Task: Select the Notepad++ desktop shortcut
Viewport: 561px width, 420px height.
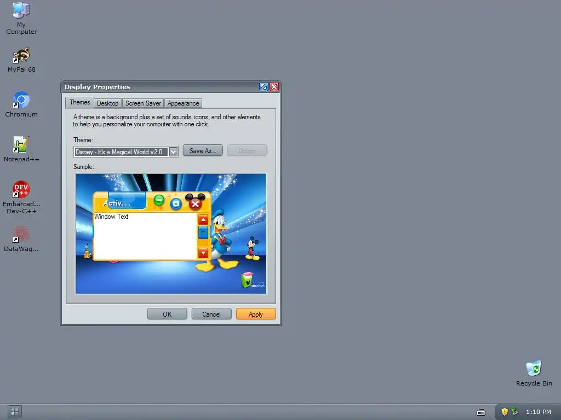Action: click(x=21, y=149)
